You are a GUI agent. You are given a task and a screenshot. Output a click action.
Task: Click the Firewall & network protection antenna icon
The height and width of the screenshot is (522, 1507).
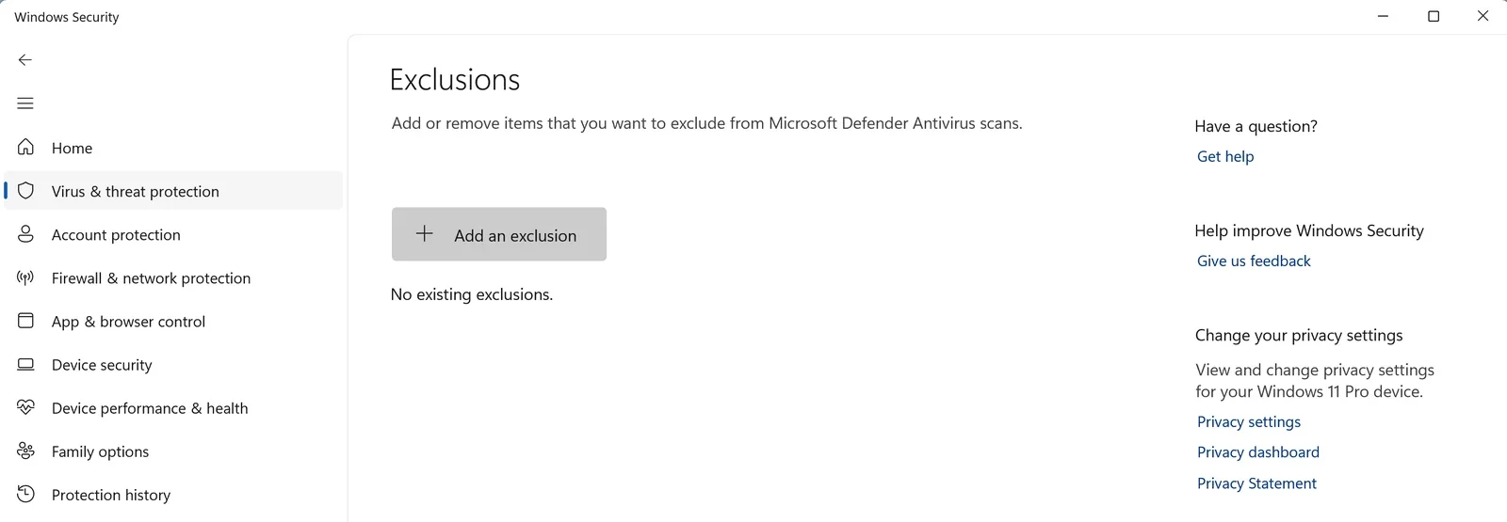(x=25, y=277)
